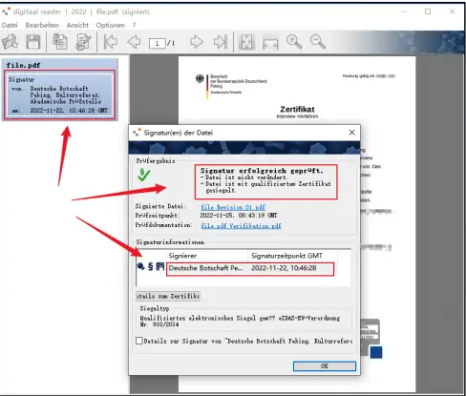466x396 pixels.
Task: Click the digiSeal reader app icon in title bar
Action: (6, 11)
